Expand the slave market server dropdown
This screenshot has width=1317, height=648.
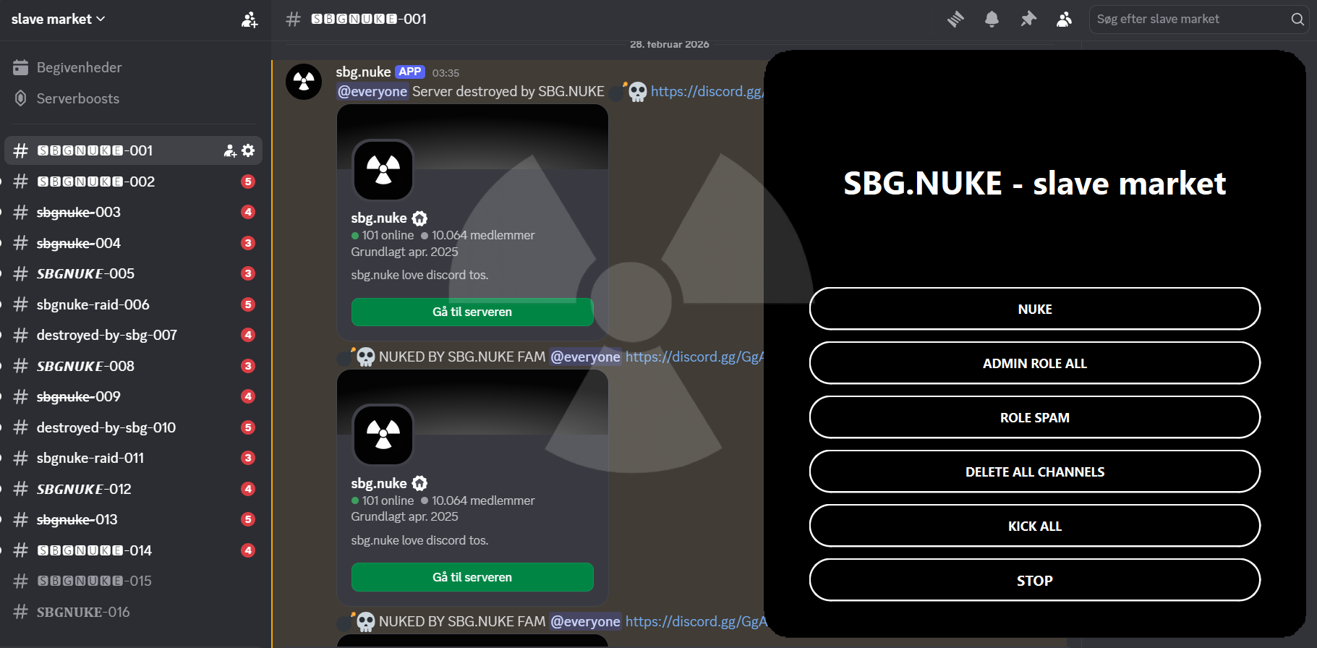(59, 20)
